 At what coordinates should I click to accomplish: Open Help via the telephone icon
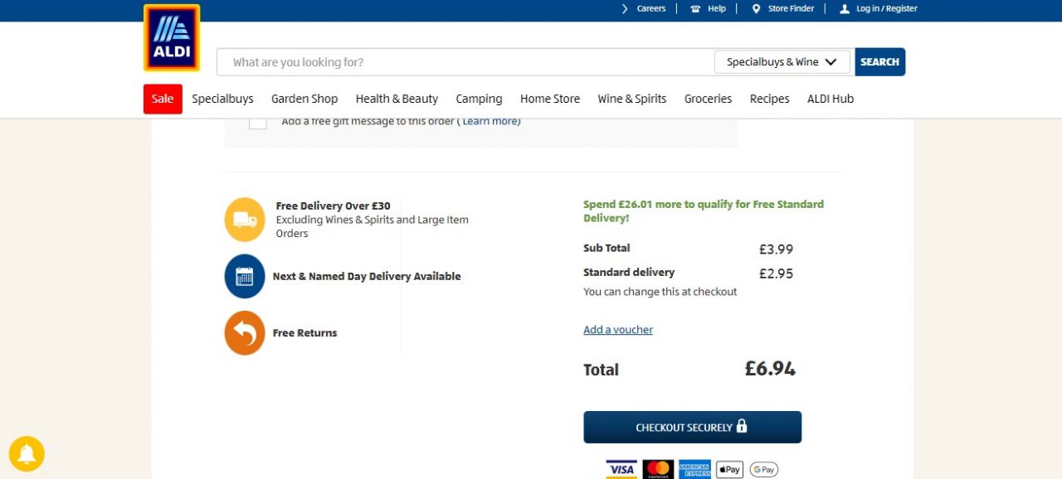[695, 8]
